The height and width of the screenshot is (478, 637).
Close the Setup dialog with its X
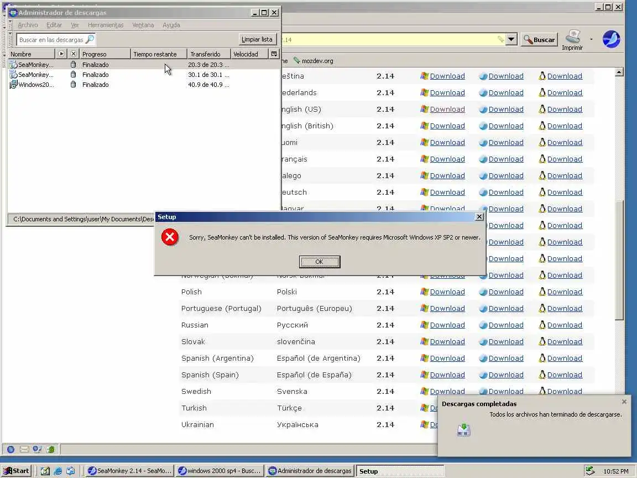pos(479,217)
